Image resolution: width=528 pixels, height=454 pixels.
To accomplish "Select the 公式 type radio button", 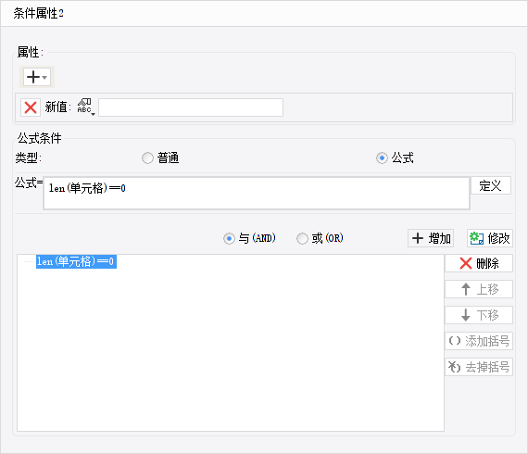I will pyautogui.click(x=382, y=158).
